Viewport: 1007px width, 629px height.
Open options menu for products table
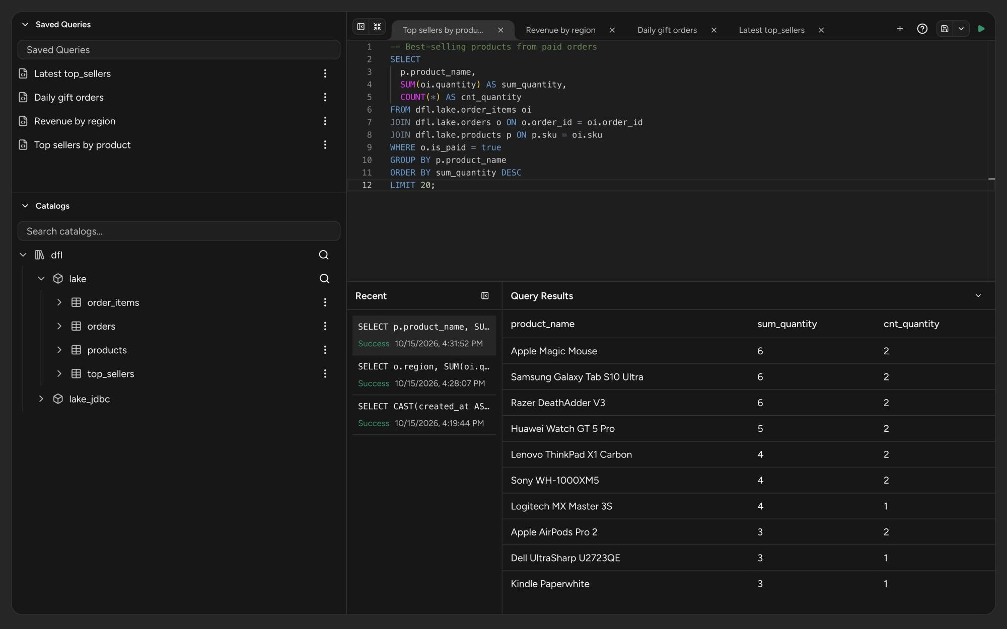pos(325,350)
